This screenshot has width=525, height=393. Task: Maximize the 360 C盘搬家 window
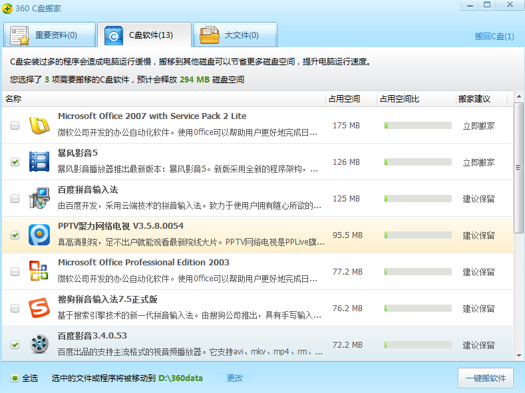point(487,5)
